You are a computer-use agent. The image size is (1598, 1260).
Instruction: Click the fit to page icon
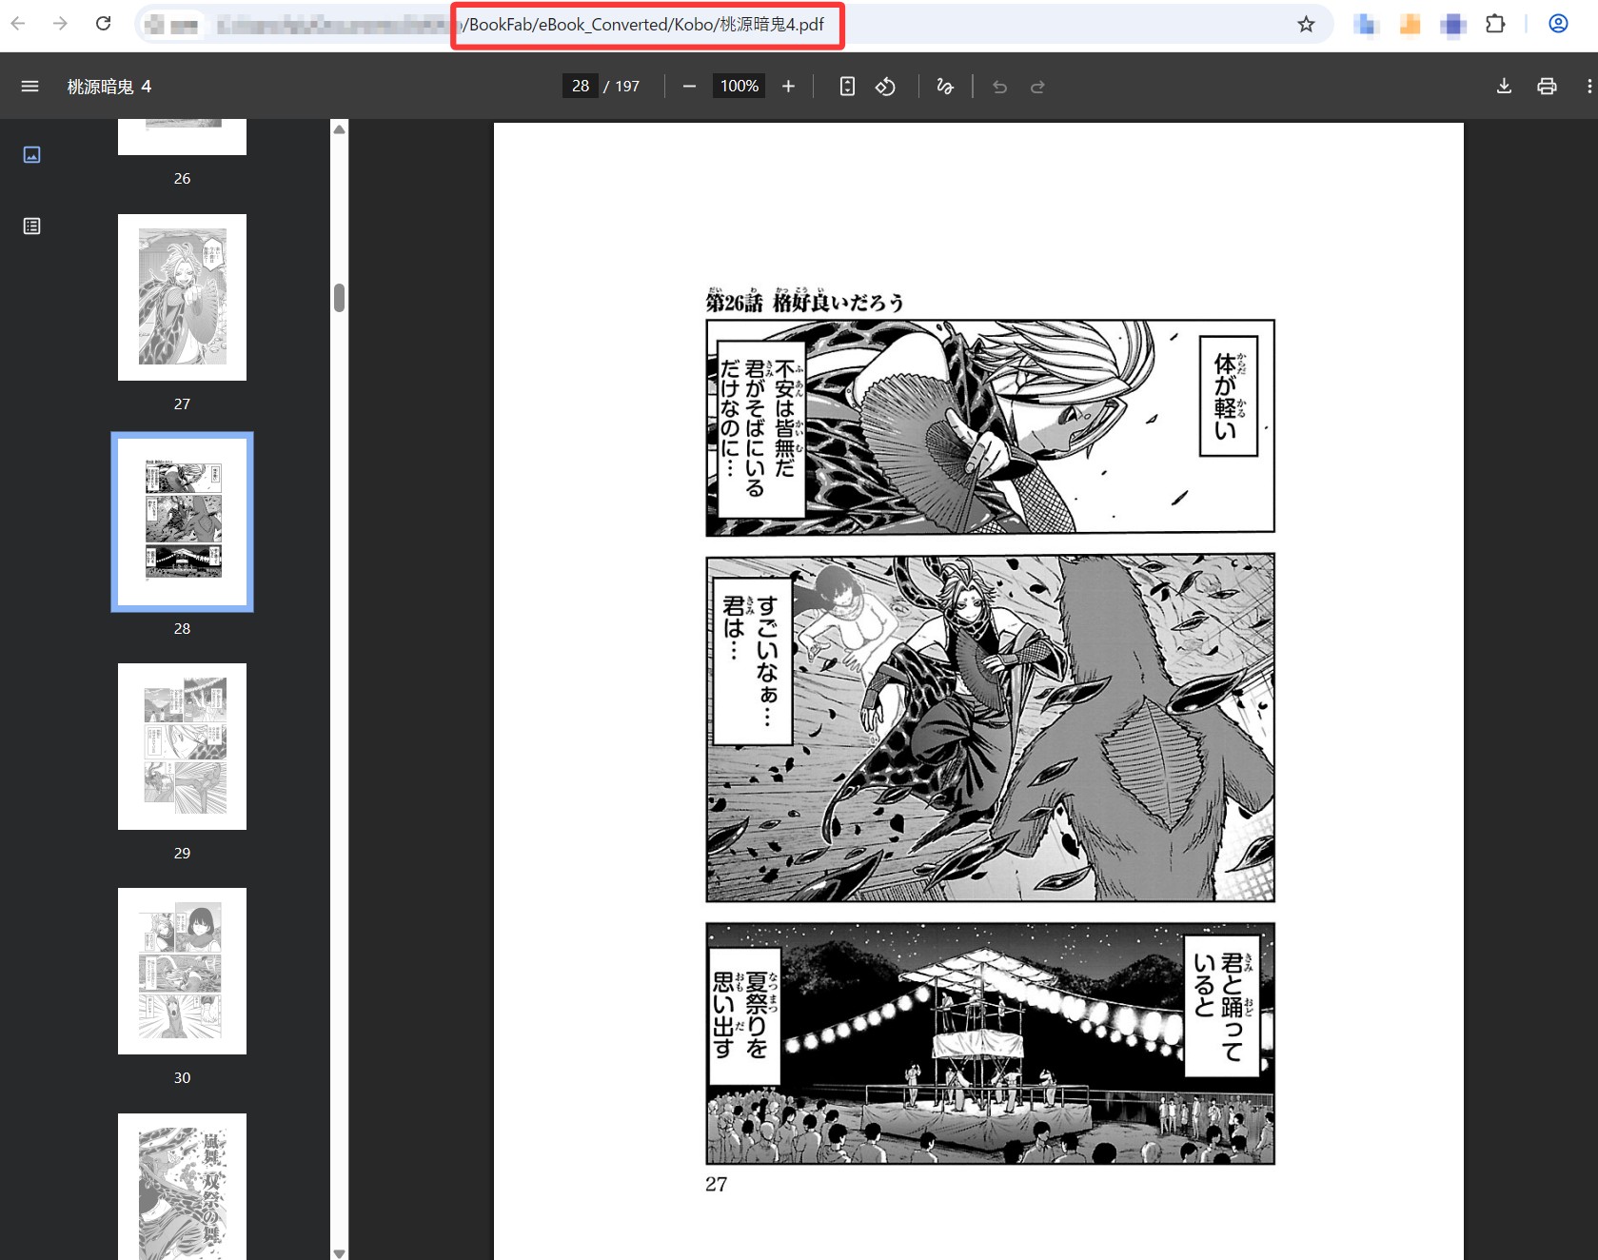pyautogui.click(x=847, y=87)
